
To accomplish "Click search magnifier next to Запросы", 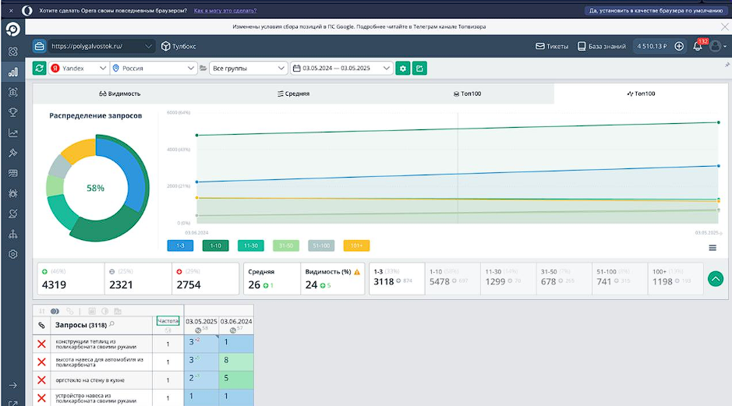I will pos(112,324).
